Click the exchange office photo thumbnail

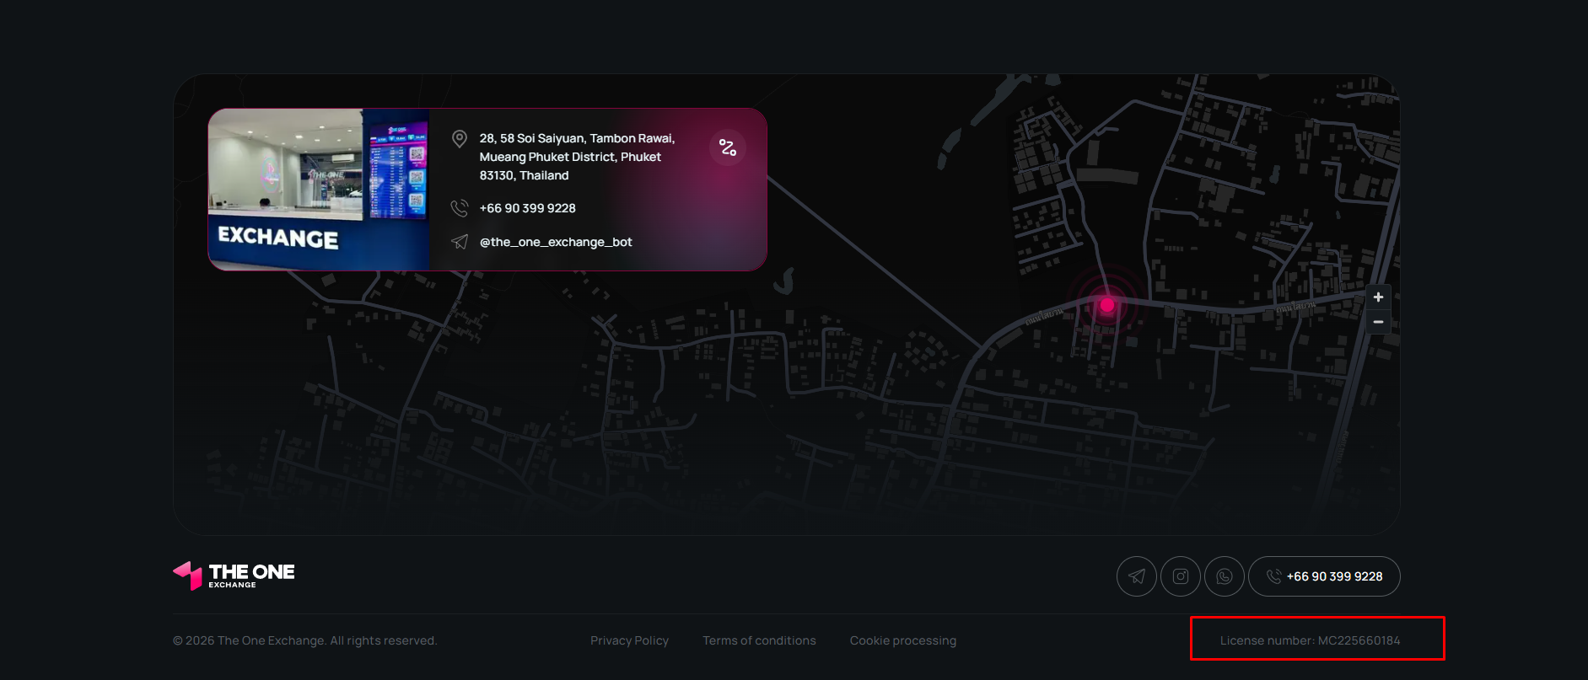[x=319, y=190]
